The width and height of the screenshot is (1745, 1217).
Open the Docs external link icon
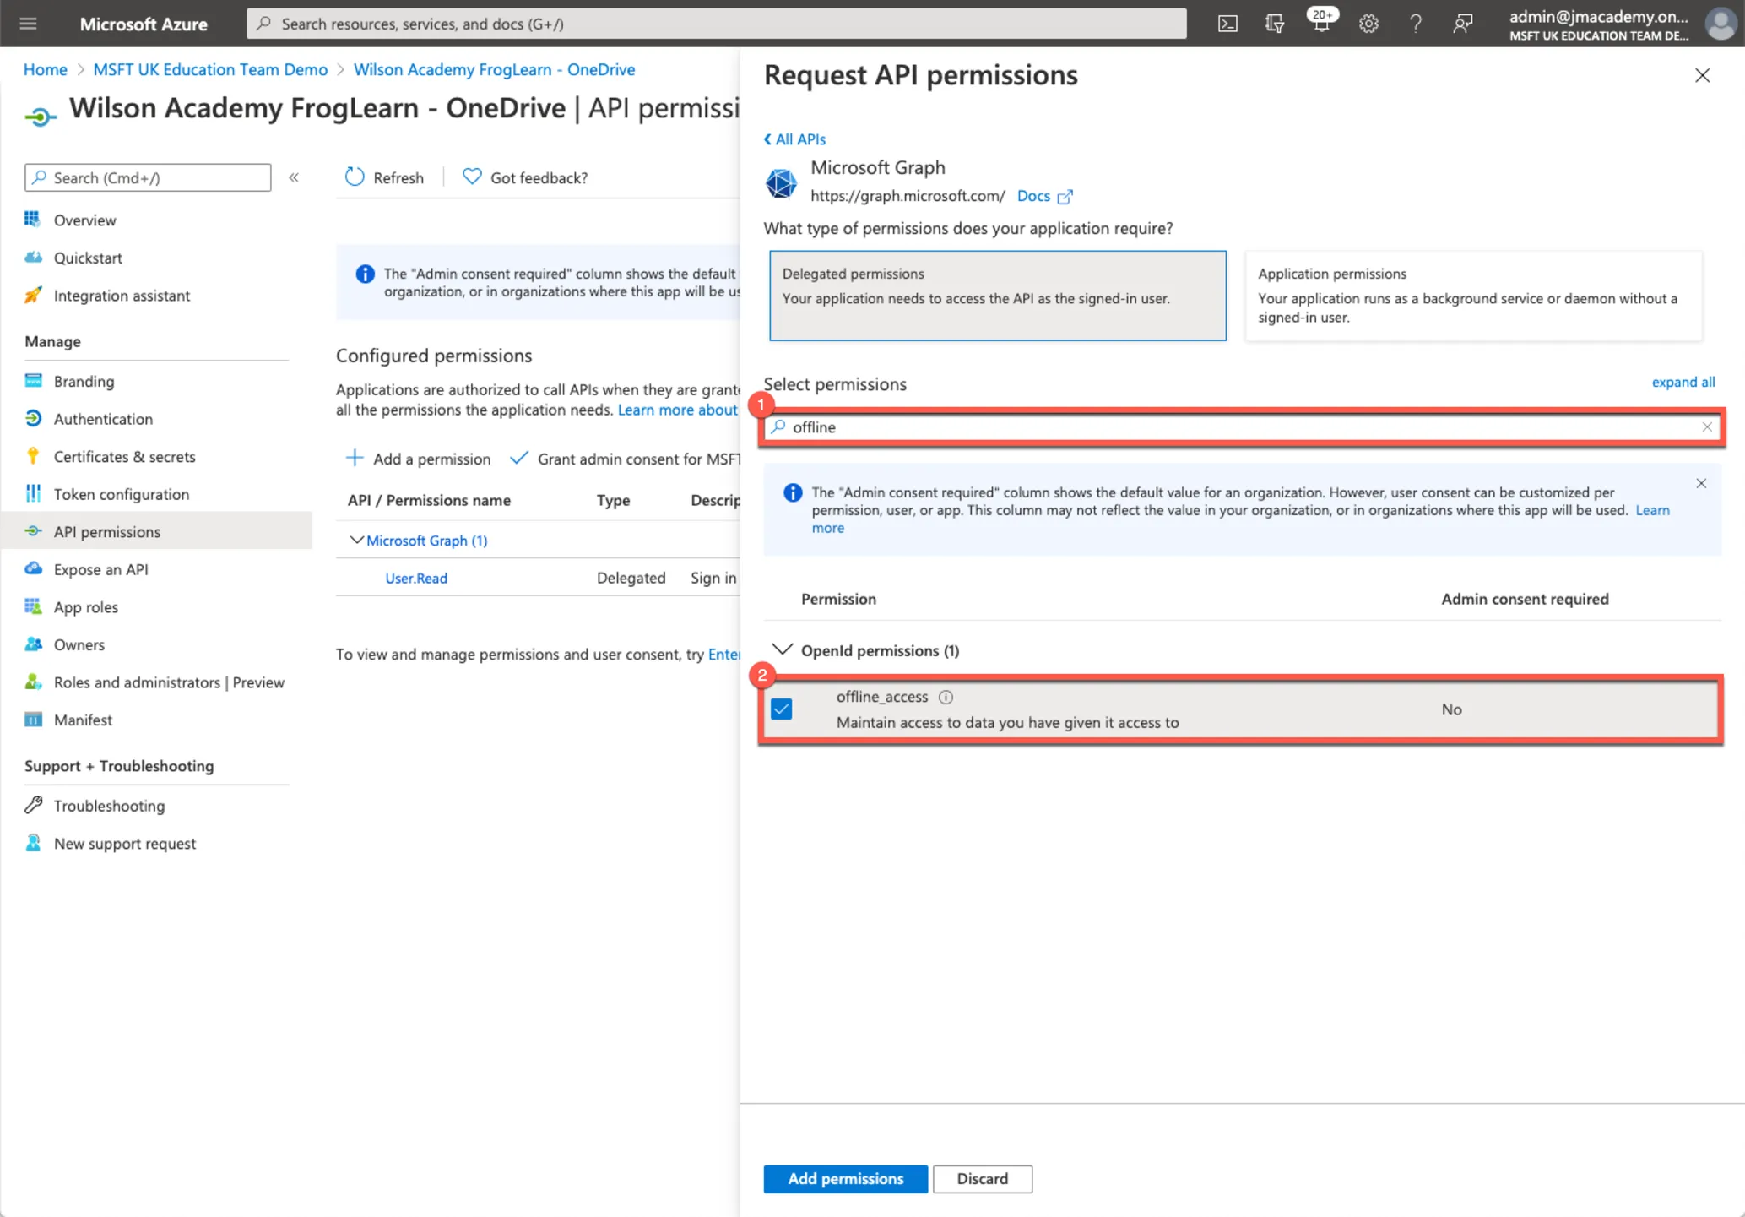tap(1065, 196)
